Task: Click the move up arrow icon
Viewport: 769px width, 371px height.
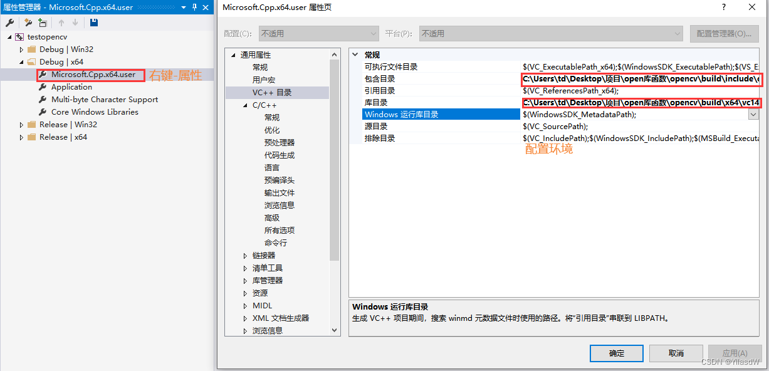Action: (61, 23)
